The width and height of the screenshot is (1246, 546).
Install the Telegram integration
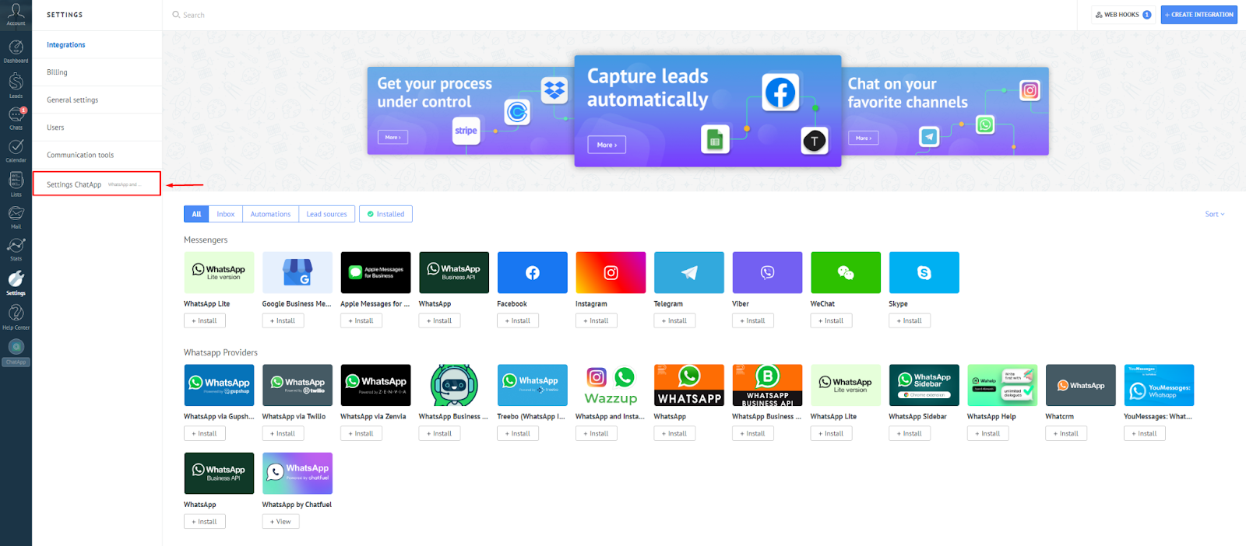(x=674, y=320)
